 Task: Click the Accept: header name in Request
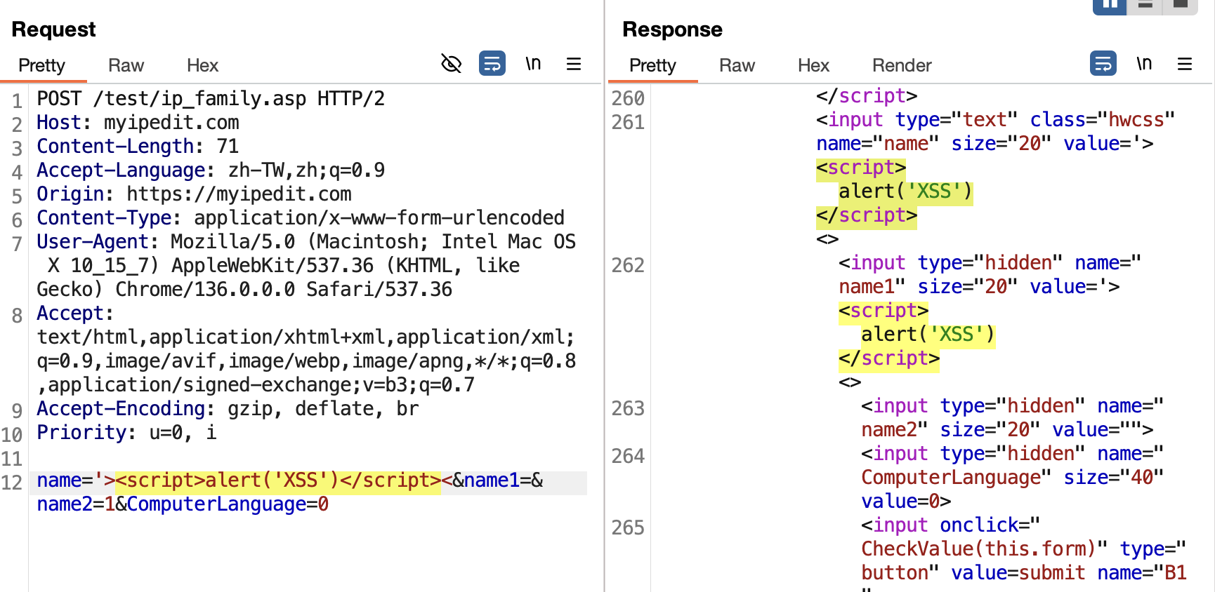pos(75,313)
